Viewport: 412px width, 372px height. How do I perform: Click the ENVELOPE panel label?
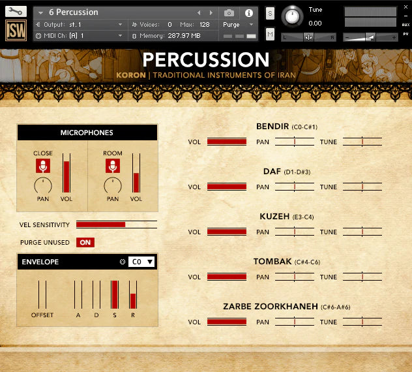(x=40, y=262)
